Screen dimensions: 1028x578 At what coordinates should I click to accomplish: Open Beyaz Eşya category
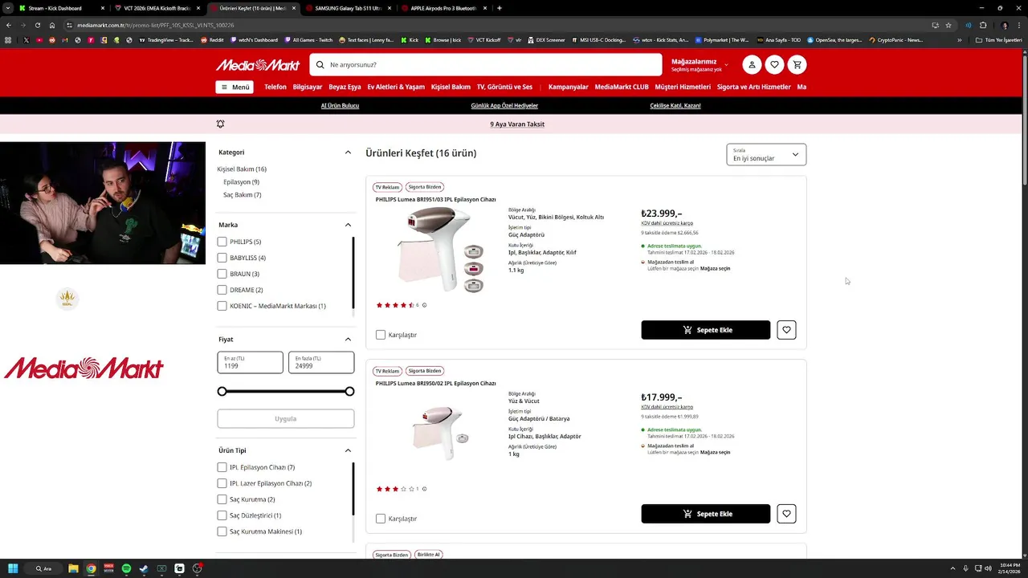(x=345, y=87)
